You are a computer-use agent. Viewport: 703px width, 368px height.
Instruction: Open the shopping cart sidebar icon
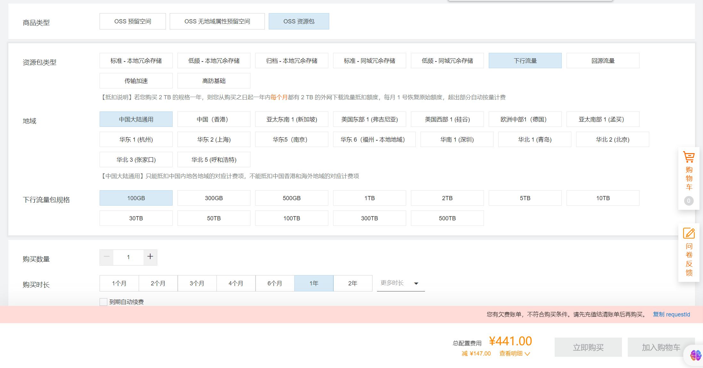point(689,157)
